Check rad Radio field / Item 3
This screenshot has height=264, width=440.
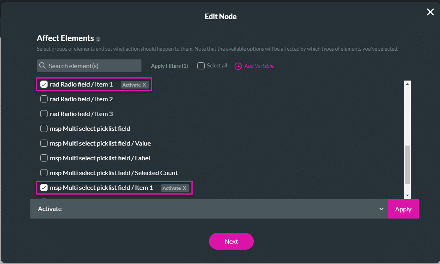(x=44, y=114)
